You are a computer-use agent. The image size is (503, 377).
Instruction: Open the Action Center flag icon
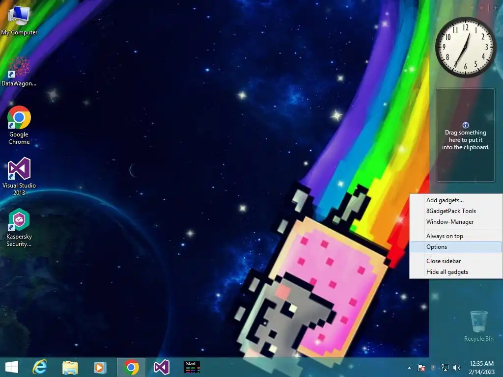point(421,368)
